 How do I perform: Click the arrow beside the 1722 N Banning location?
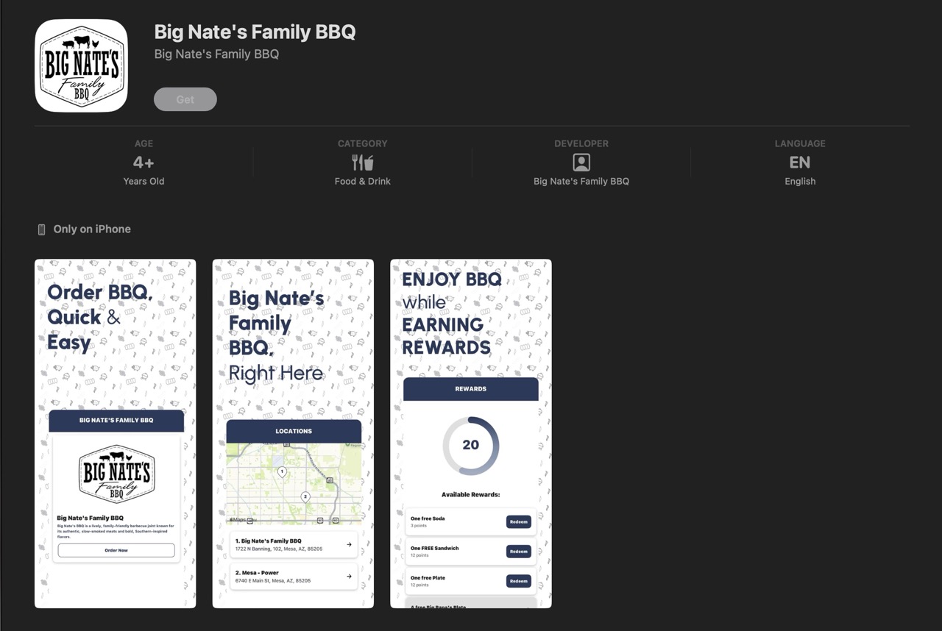(x=349, y=545)
